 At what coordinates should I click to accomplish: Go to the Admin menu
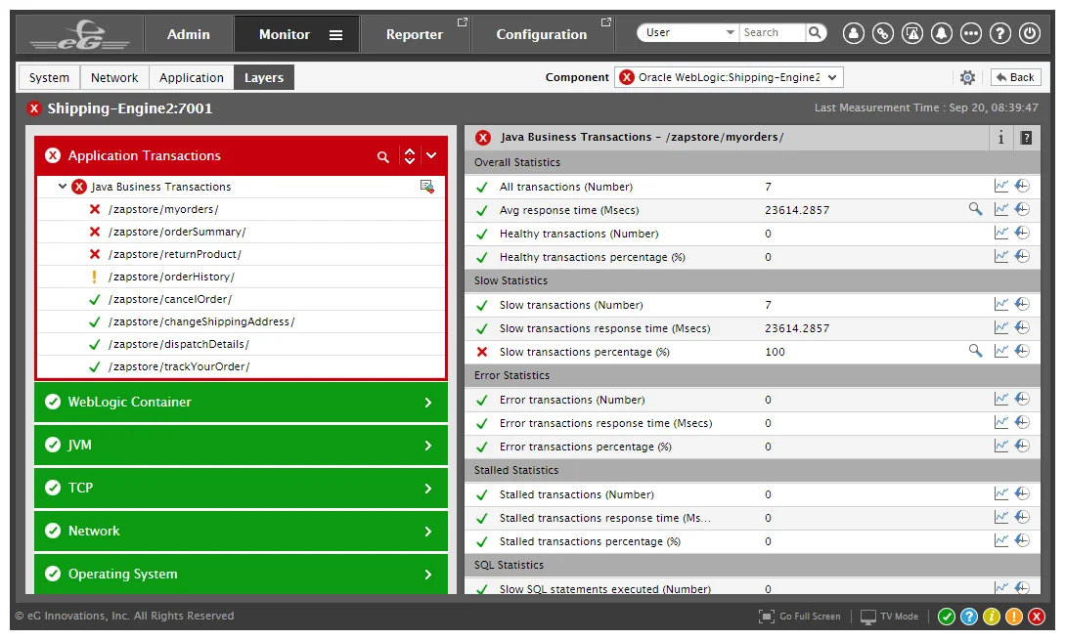coord(189,34)
